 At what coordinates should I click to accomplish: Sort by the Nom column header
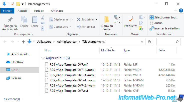[x=48, y=50]
